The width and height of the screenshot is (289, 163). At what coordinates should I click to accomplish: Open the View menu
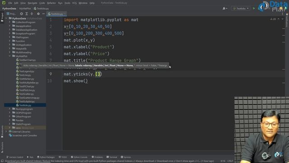[23, 3]
